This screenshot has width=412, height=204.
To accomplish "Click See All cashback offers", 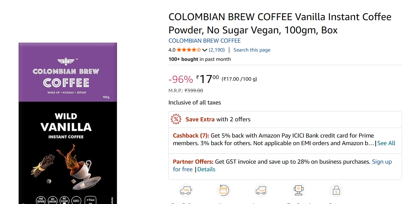I will coord(386,143).
